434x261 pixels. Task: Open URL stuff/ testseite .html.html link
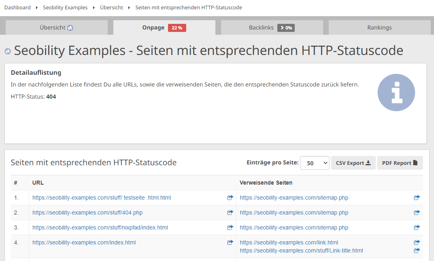click(102, 198)
